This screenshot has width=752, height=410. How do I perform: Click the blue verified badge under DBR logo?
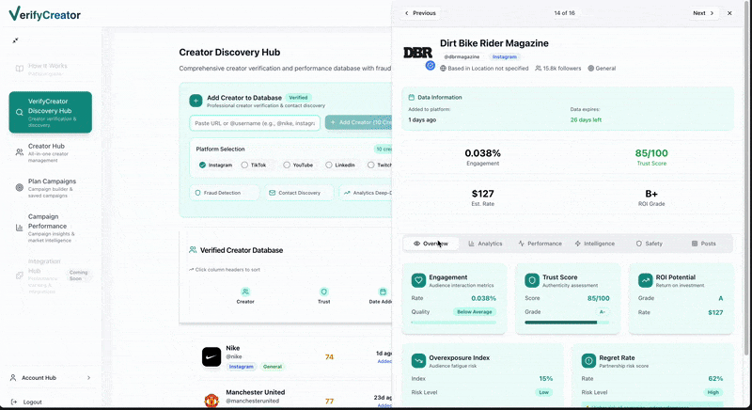click(x=431, y=66)
